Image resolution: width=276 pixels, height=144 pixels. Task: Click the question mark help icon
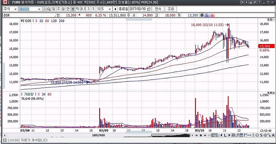pos(259,2)
